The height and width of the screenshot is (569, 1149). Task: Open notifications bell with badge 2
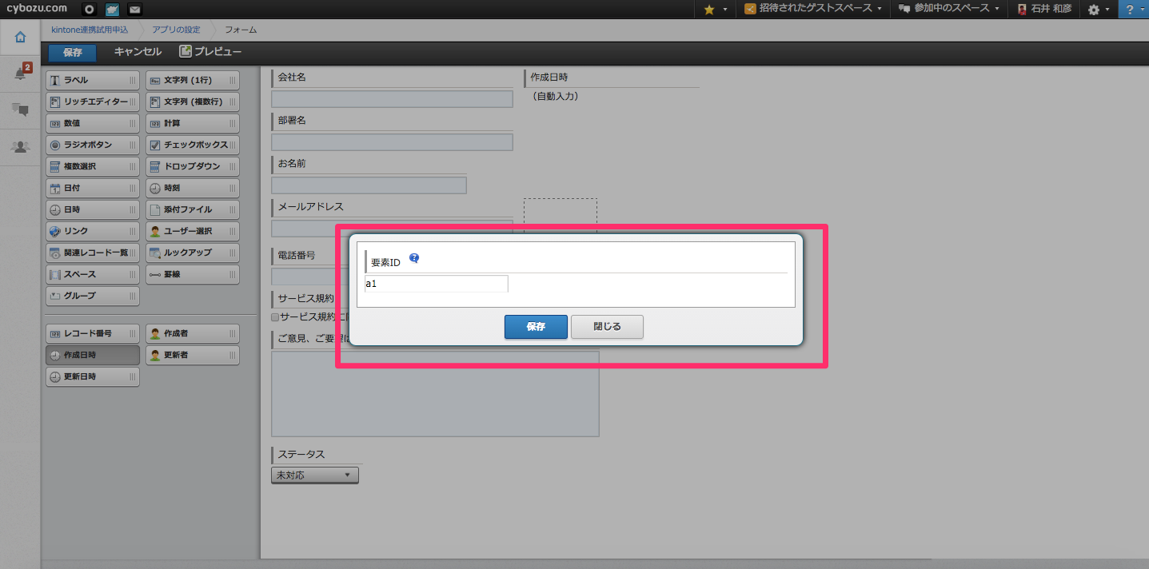[20, 74]
